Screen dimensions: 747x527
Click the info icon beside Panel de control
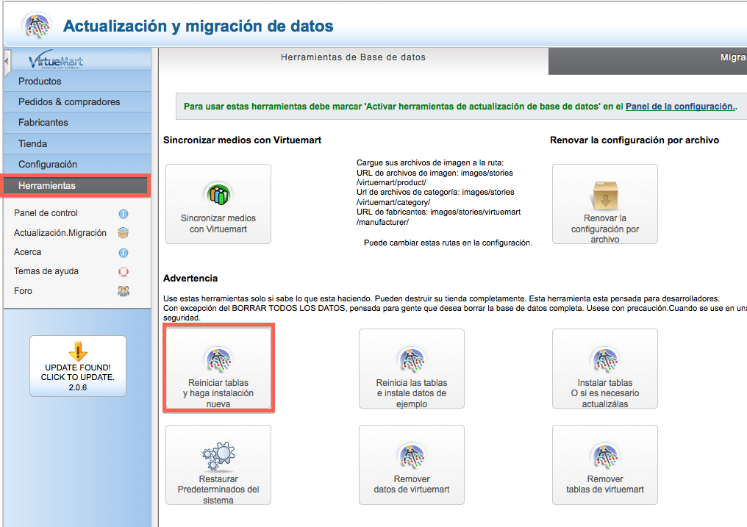[124, 214]
